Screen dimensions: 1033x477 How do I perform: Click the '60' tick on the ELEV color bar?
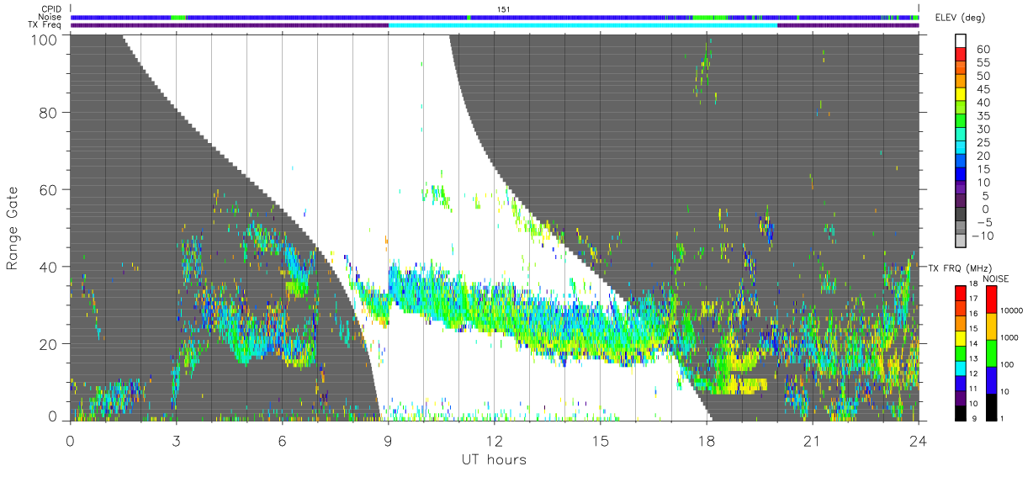[983, 49]
